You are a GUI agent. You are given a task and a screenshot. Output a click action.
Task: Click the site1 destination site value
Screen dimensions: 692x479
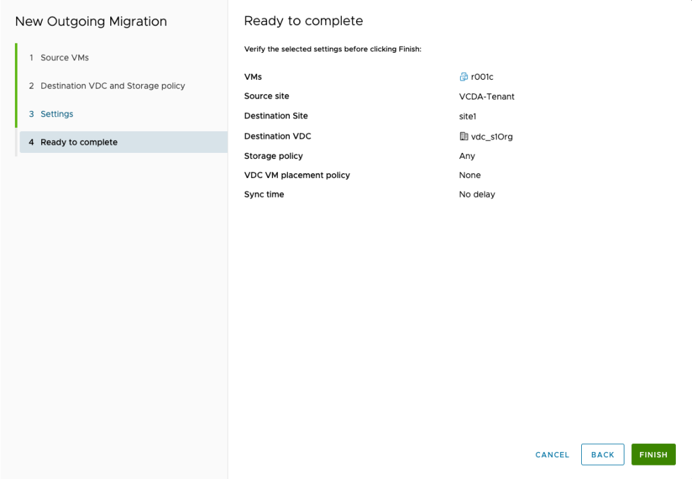pos(468,116)
